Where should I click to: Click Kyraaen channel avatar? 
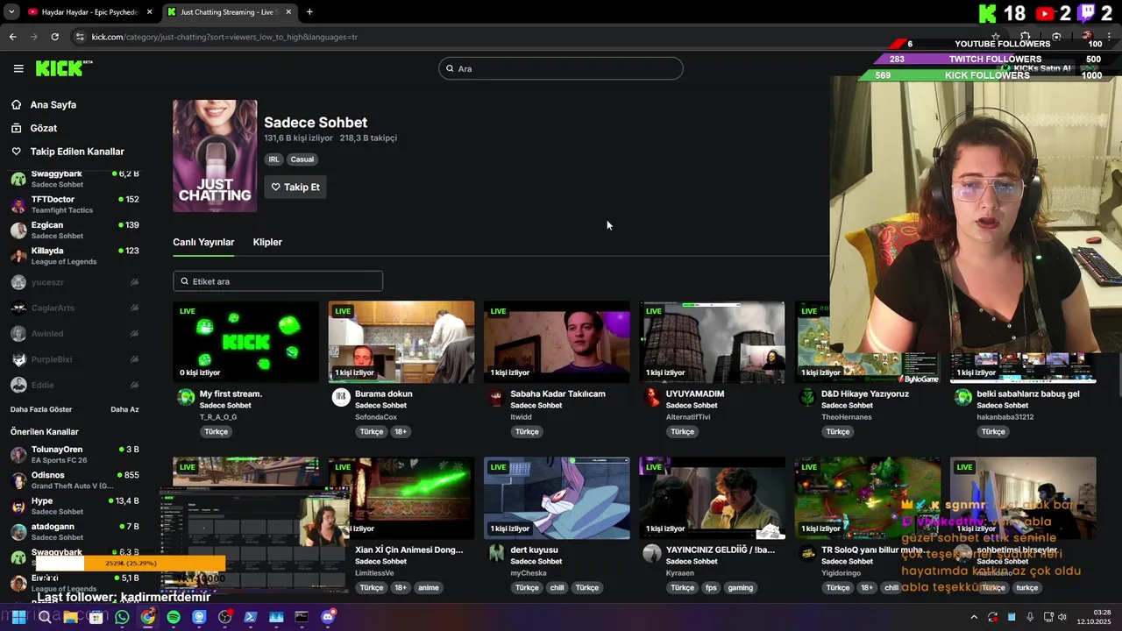tap(652, 553)
